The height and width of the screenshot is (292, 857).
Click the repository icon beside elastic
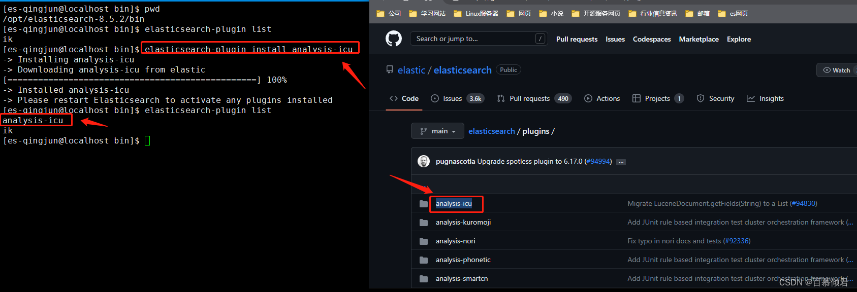[390, 69]
